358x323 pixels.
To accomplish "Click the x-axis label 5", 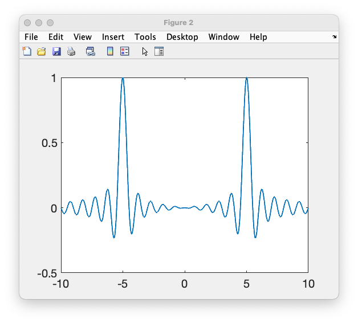I will (246, 284).
